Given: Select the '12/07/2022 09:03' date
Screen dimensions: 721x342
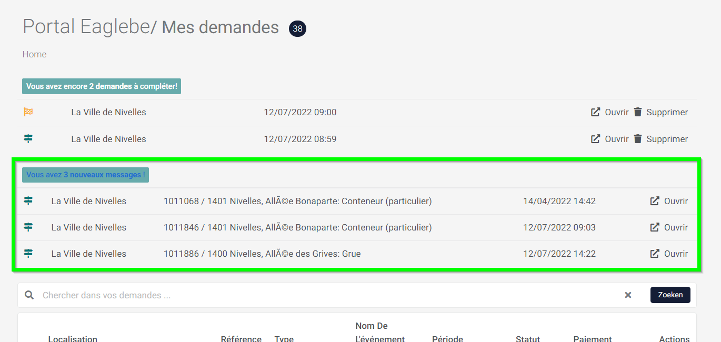Looking at the screenshot, I should pyautogui.click(x=559, y=227).
